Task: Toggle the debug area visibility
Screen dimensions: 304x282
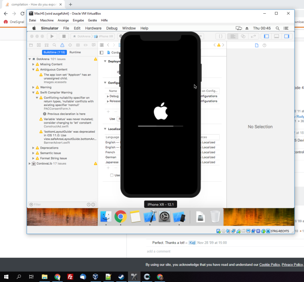Action: (x=277, y=36)
